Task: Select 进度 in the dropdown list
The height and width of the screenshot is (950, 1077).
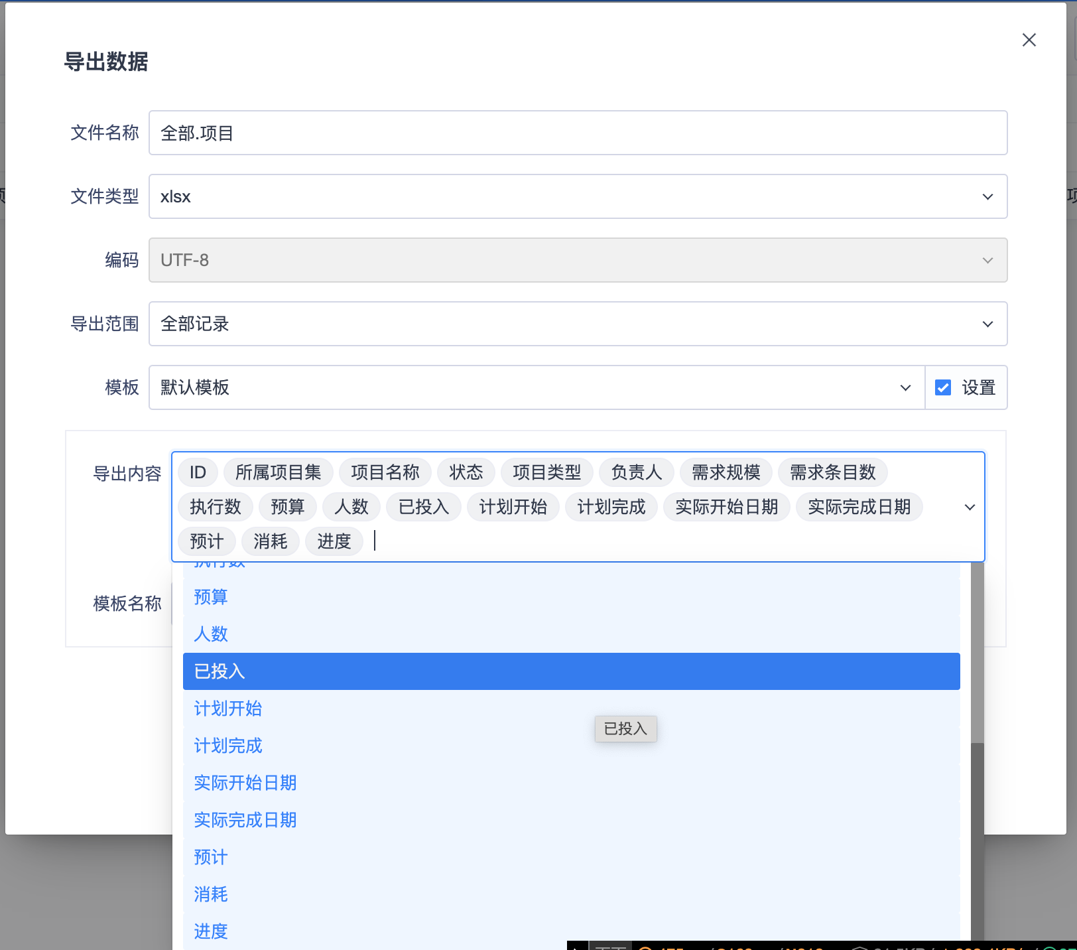Action: pos(571,931)
